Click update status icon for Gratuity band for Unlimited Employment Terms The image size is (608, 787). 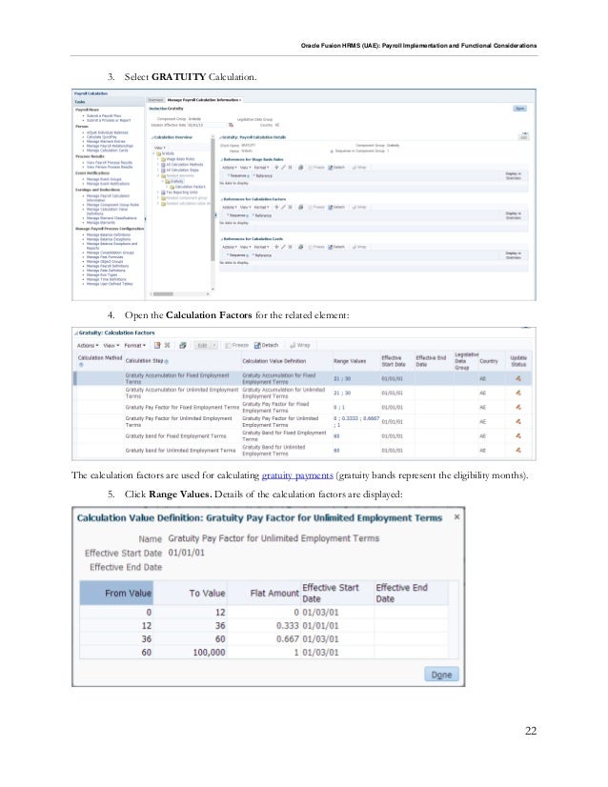click(x=518, y=451)
